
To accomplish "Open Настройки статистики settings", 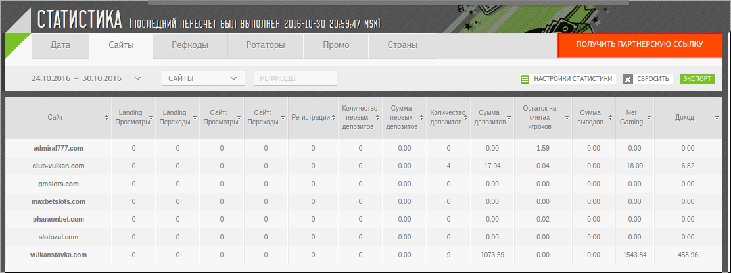I will (x=568, y=79).
